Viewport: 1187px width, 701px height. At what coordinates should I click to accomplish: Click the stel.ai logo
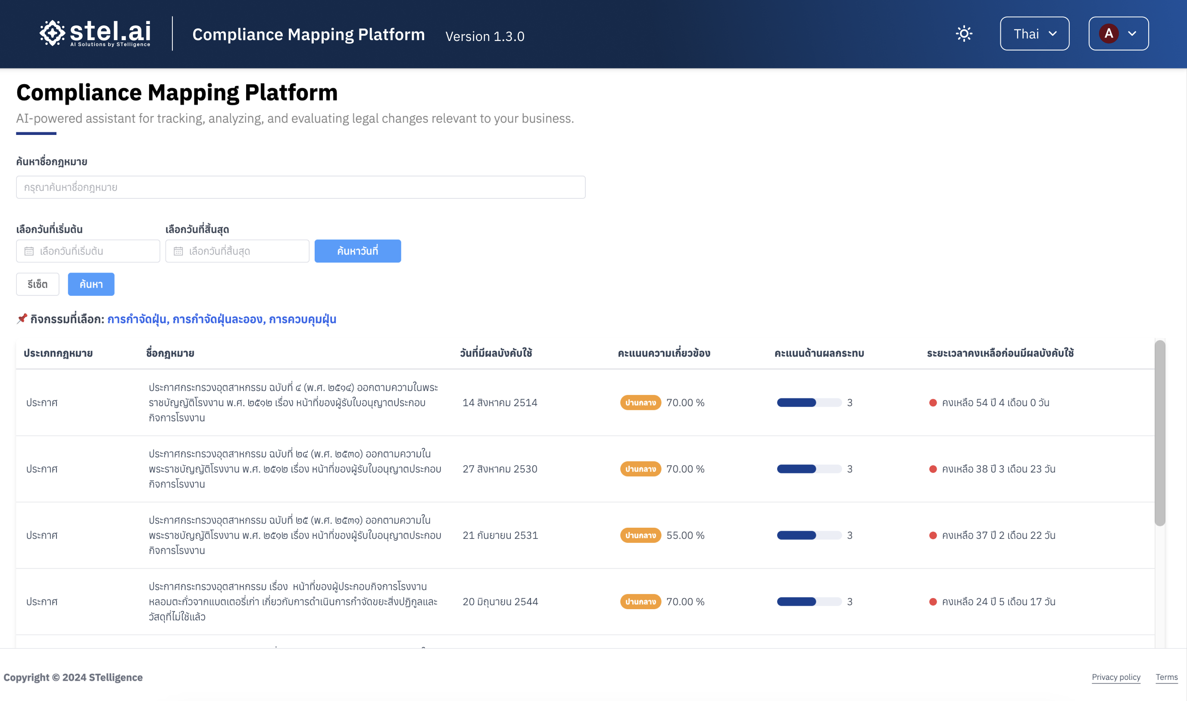[x=95, y=33]
